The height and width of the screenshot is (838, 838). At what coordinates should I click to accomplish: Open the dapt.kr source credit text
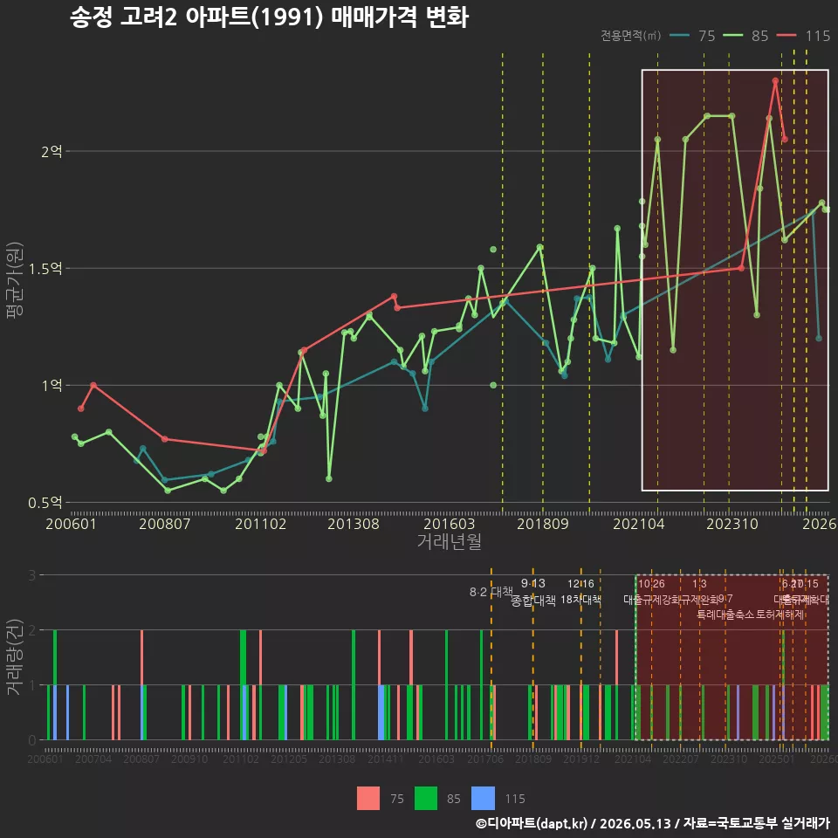[x=652, y=823]
